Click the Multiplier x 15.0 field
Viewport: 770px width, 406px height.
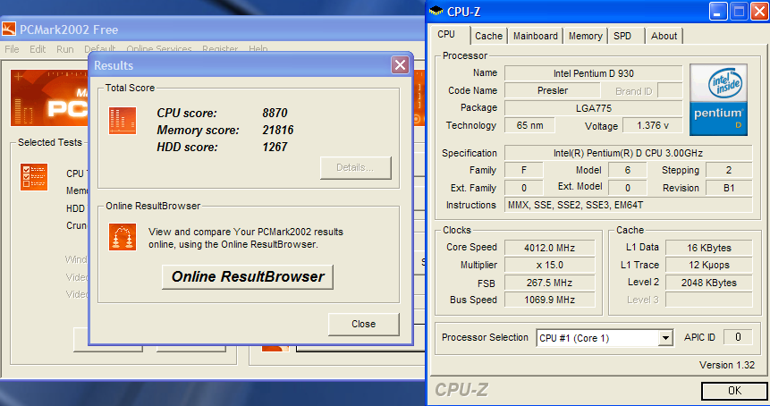point(549,265)
